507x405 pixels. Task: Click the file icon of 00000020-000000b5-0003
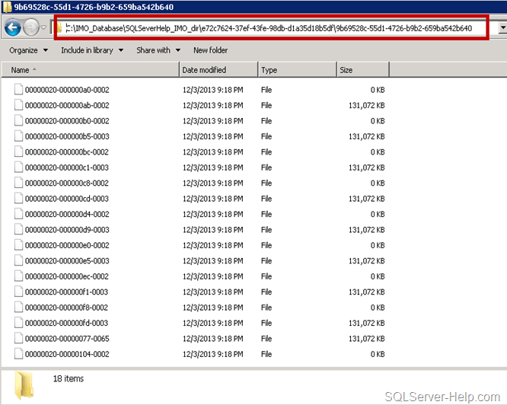click(18, 136)
